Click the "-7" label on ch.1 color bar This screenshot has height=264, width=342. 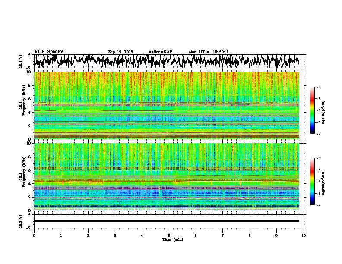point(318,134)
